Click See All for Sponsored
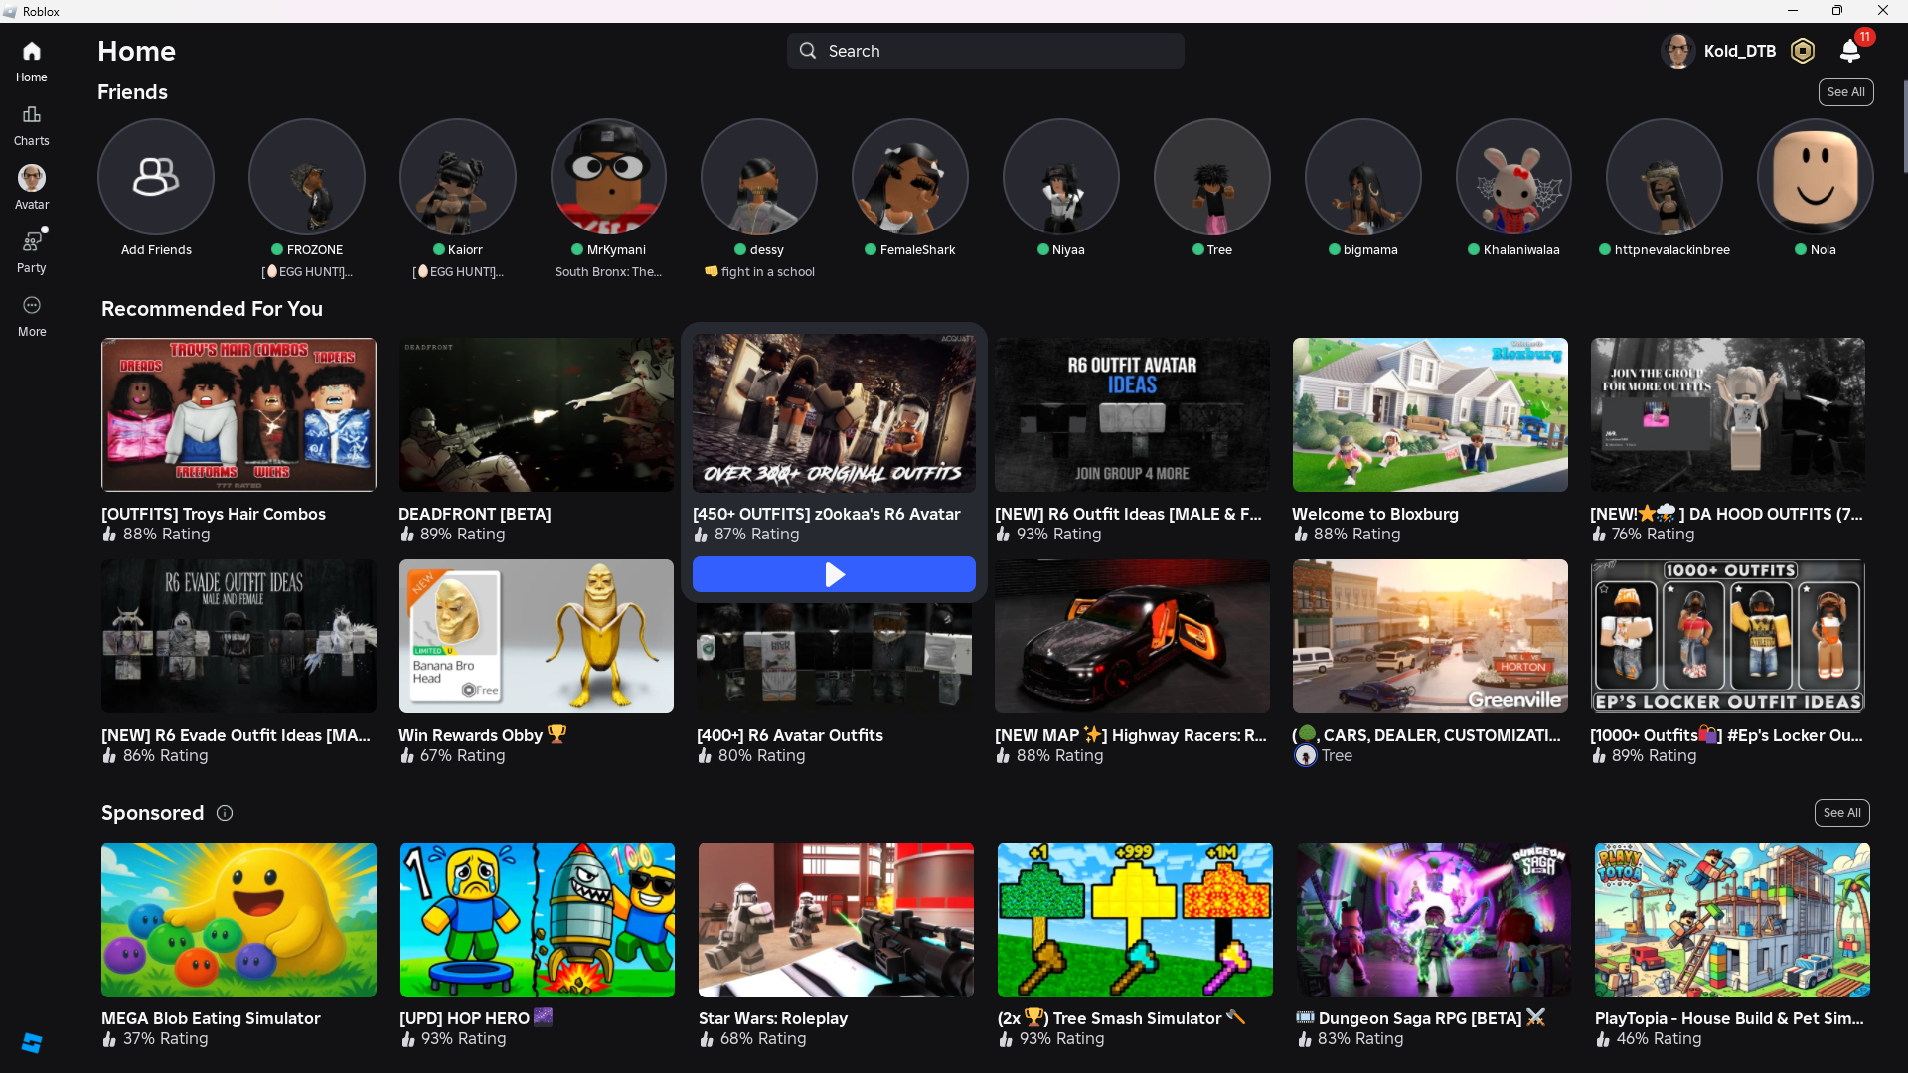 [x=1842, y=813]
